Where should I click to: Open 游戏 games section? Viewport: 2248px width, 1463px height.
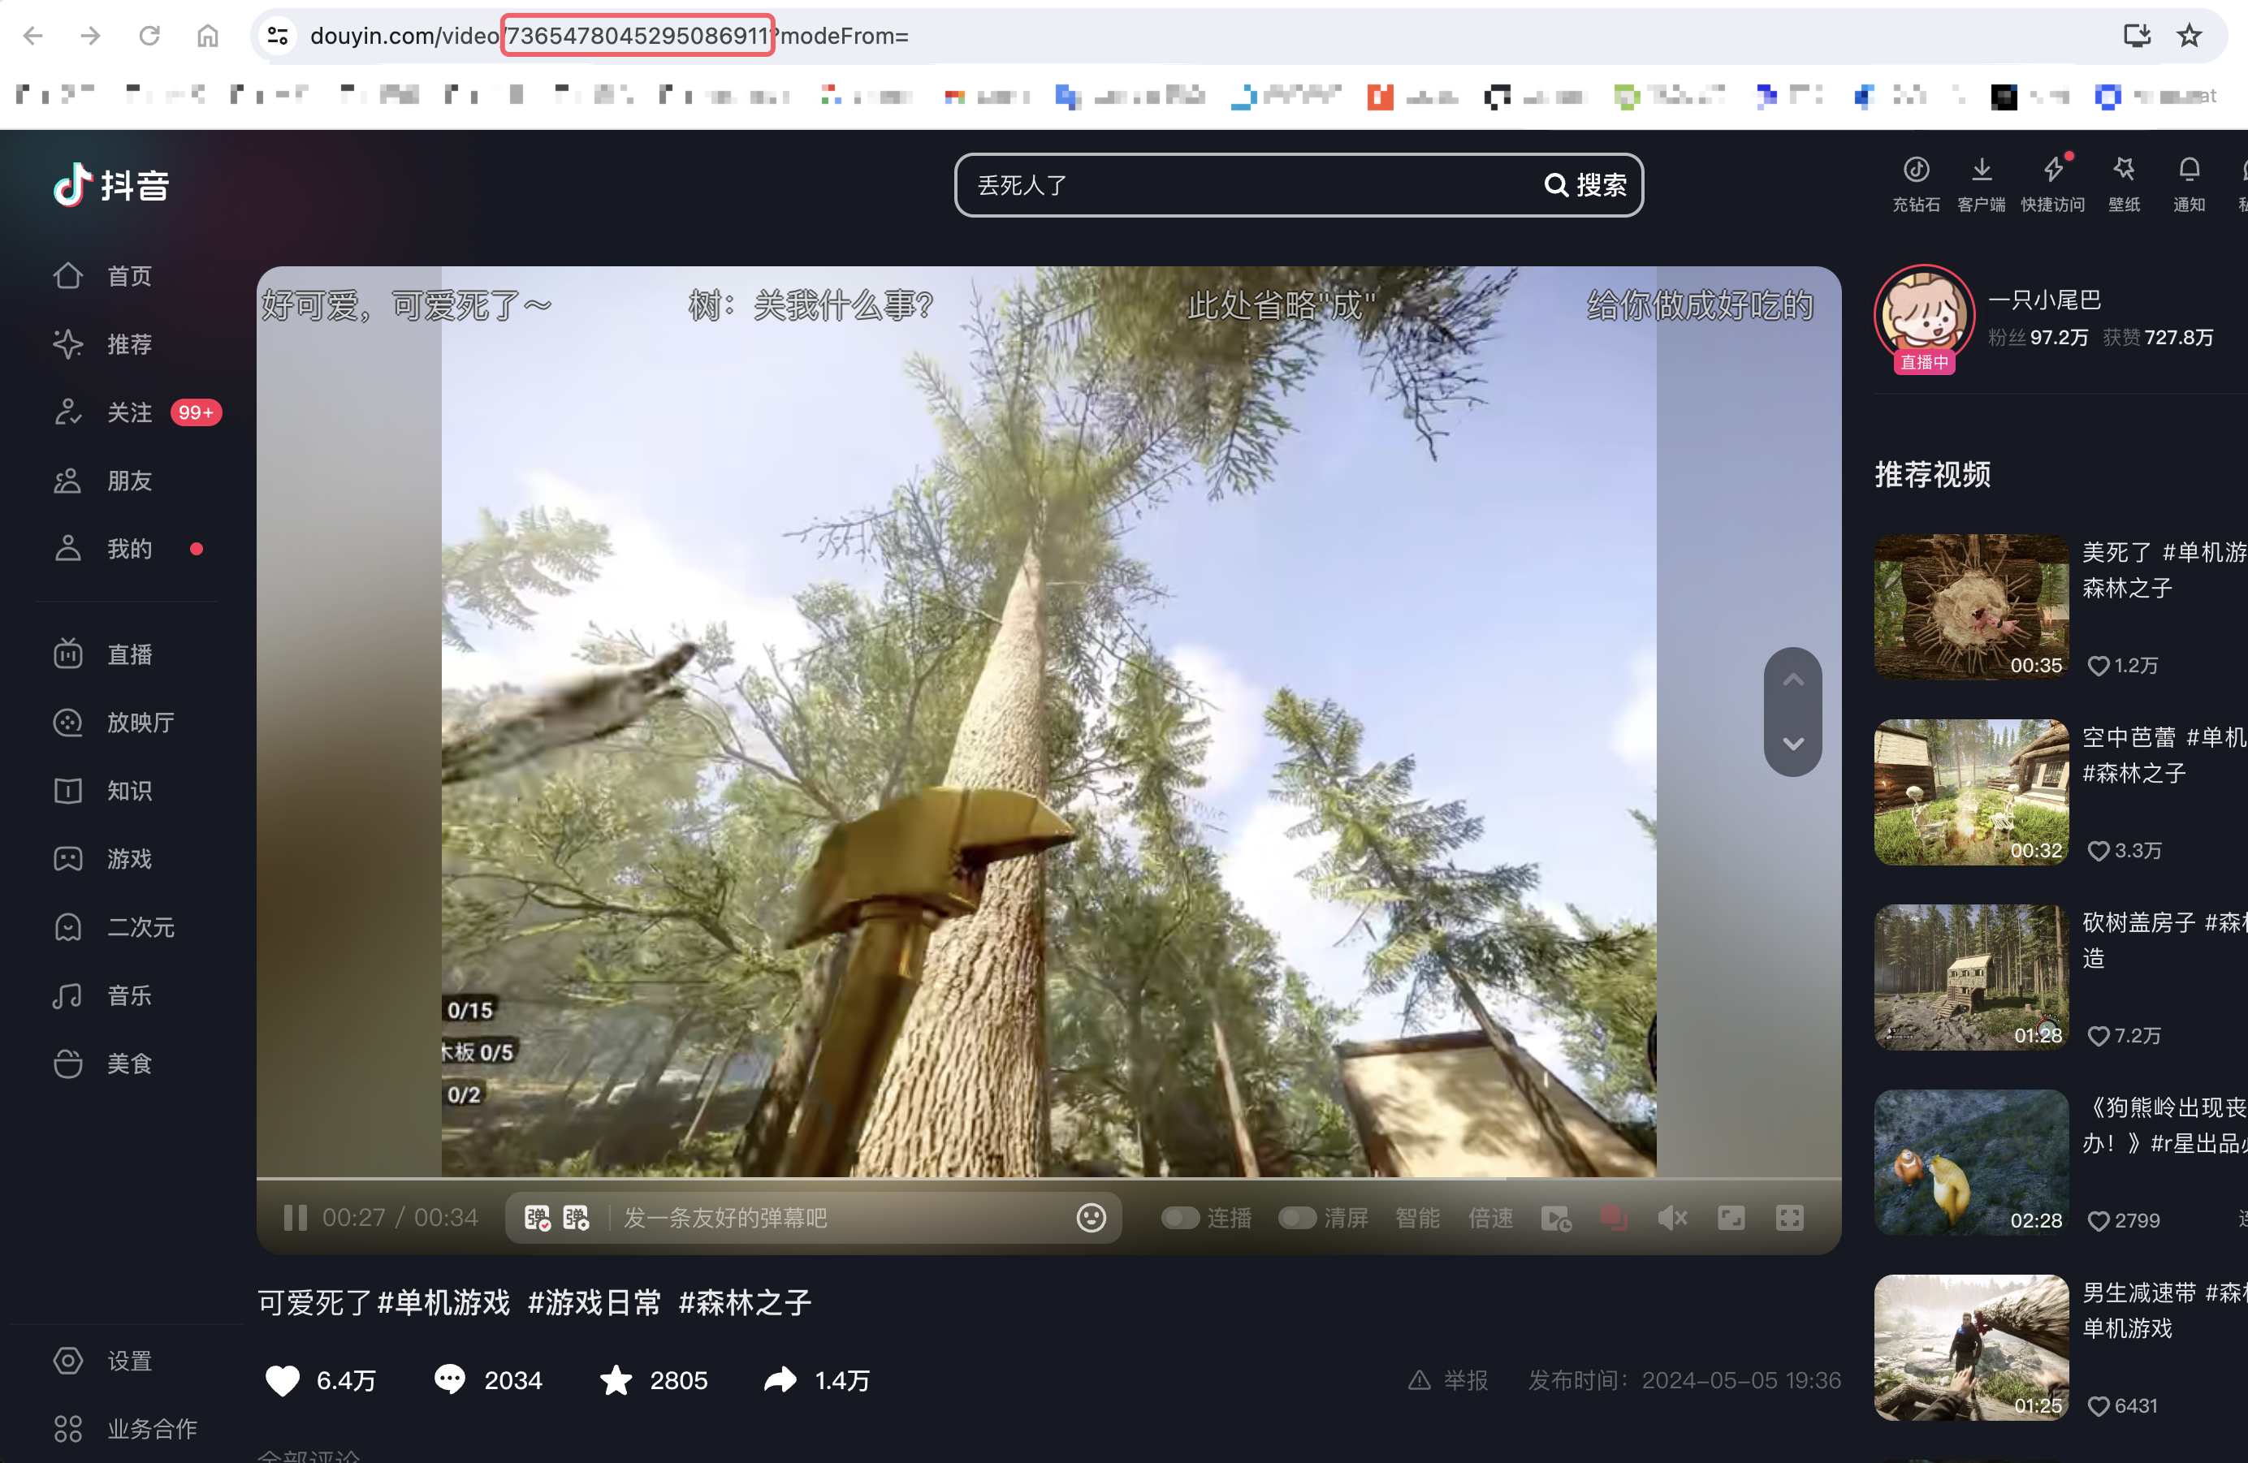pos(104,858)
